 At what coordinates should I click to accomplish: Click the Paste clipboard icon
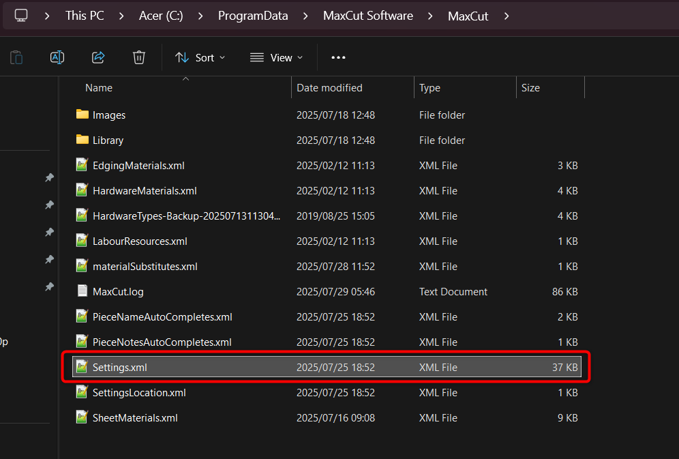pos(16,57)
